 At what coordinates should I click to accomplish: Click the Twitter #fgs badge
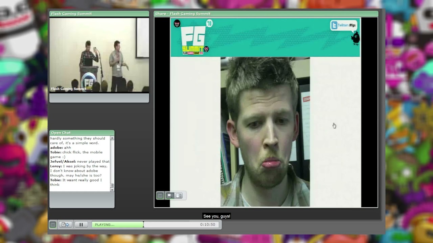(x=344, y=25)
